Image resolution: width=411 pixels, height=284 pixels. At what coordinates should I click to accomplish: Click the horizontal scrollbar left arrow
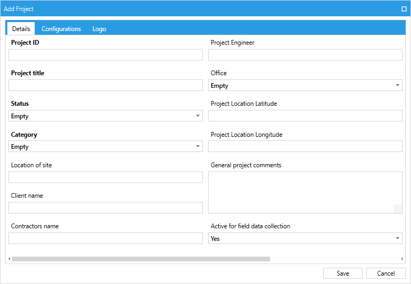click(x=9, y=259)
